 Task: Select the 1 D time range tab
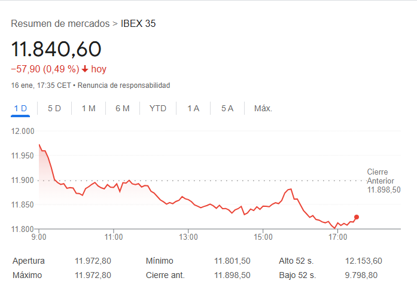point(21,108)
